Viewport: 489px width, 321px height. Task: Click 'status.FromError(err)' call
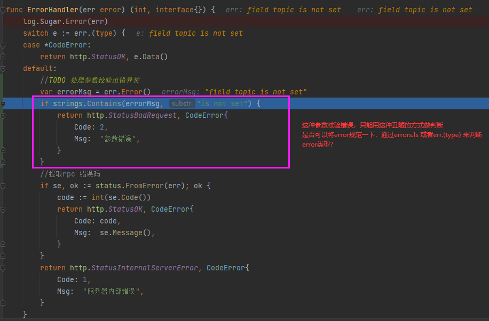[x=140, y=186]
